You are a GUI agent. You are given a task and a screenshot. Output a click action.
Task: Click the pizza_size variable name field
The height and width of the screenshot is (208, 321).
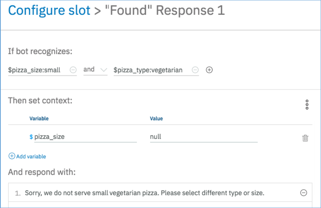(85, 137)
